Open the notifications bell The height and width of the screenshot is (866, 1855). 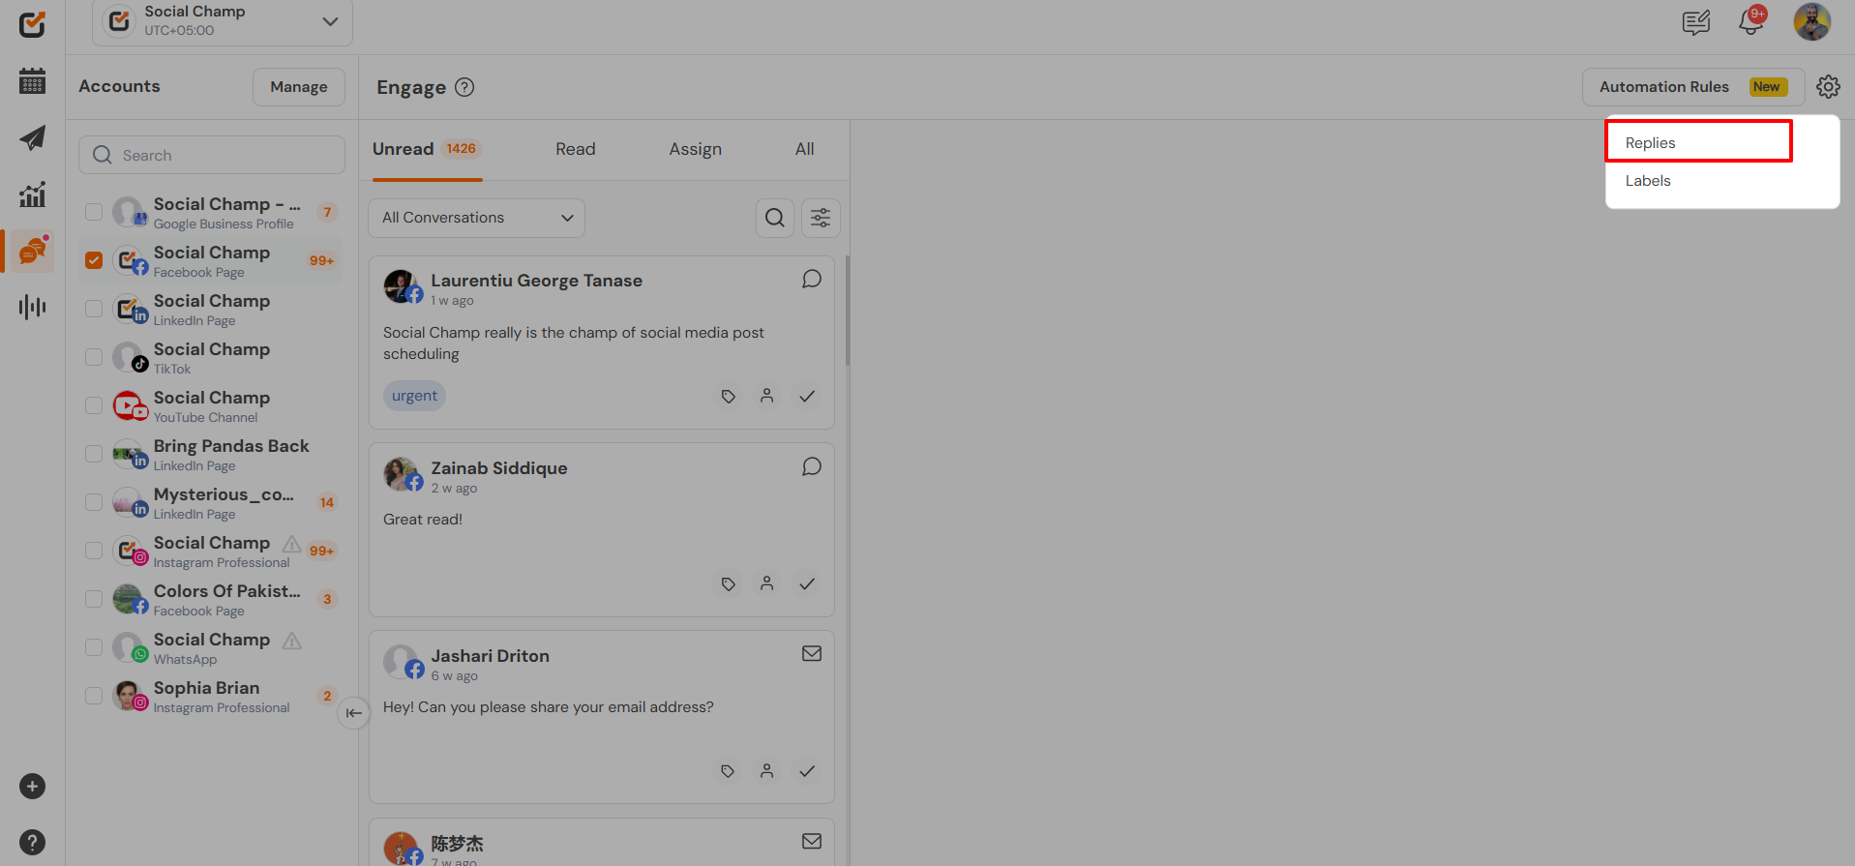coord(1751,21)
